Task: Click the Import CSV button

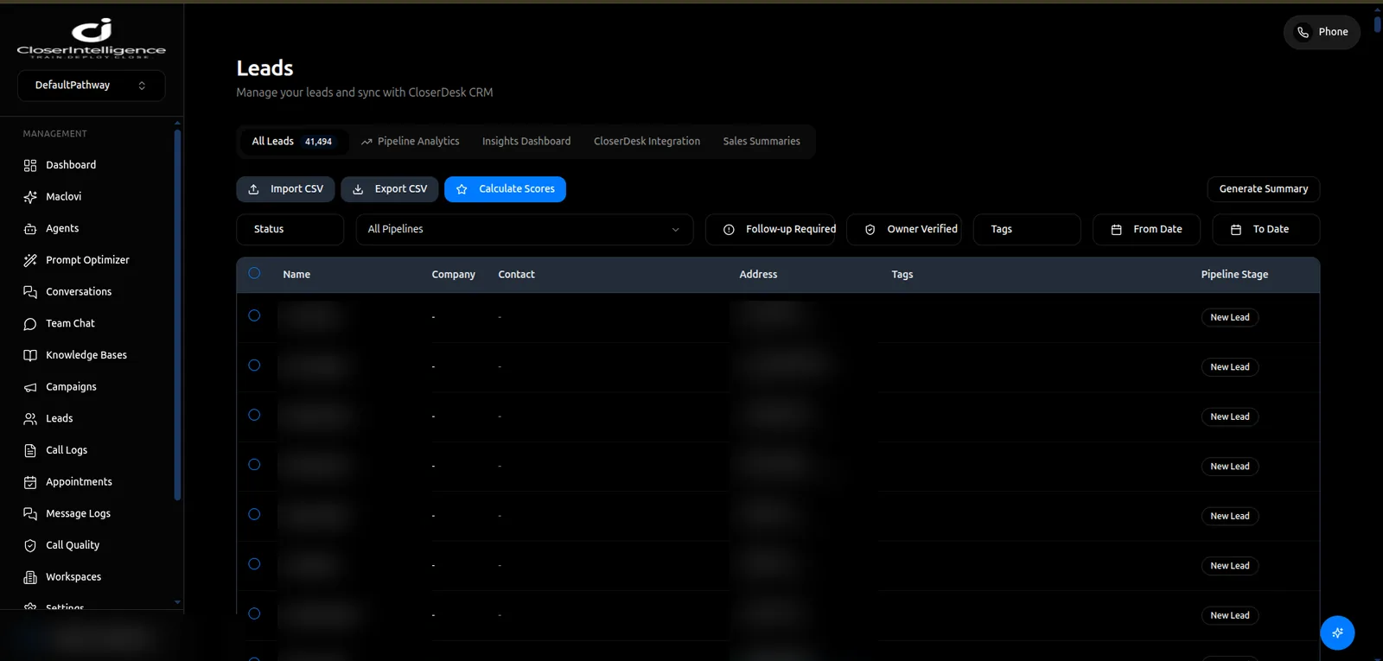Action: 285,189
